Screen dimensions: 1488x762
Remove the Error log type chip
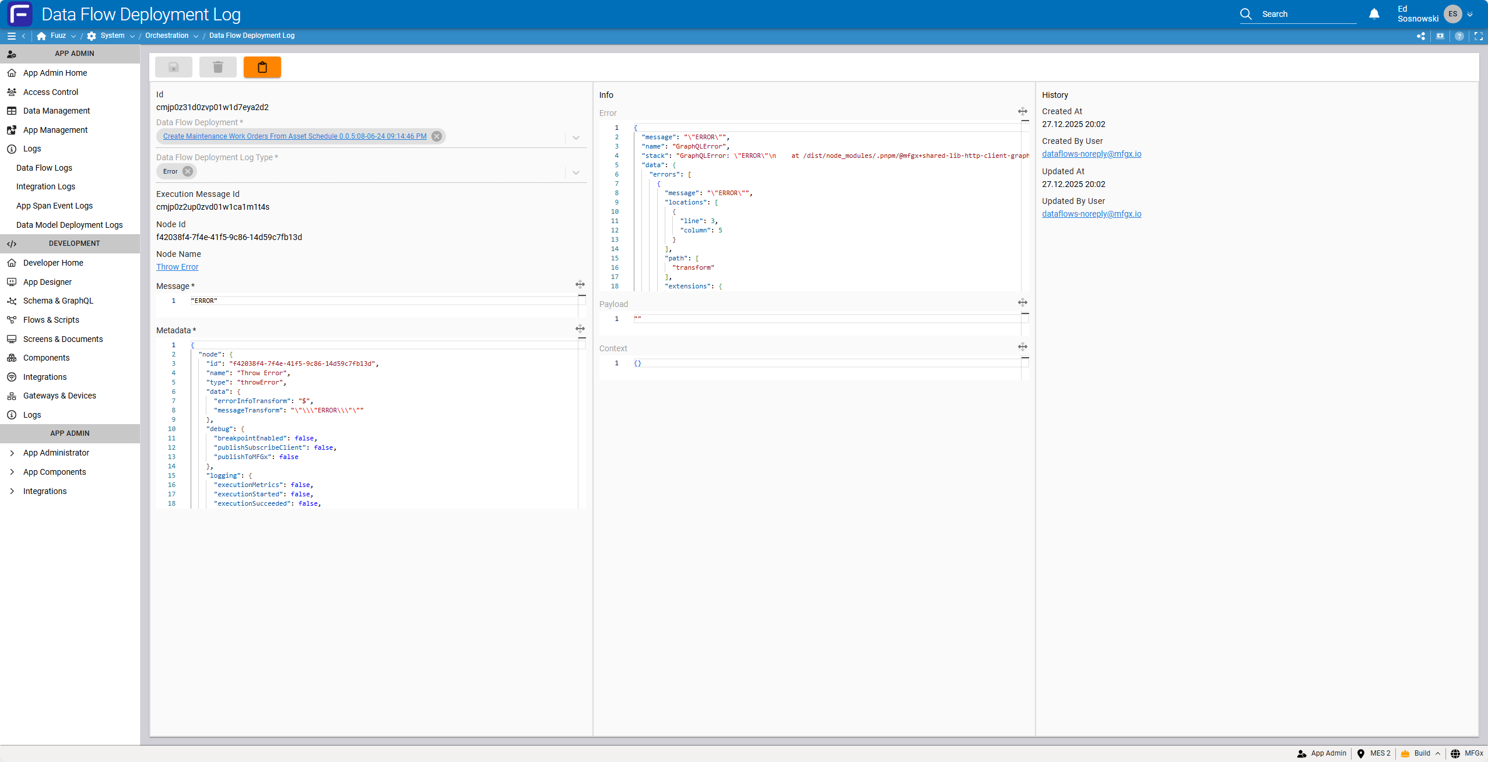[188, 171]
